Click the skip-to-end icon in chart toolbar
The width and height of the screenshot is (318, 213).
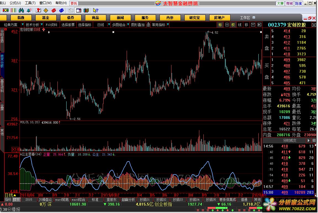tap(259, 25)
